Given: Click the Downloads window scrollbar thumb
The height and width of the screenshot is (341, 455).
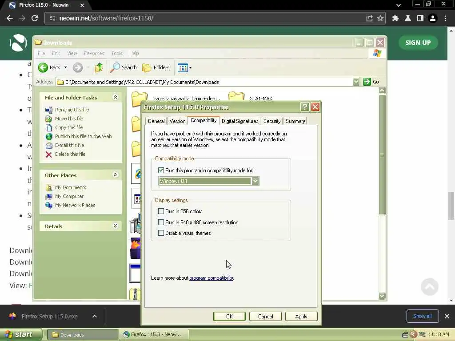Looking at the screenshot, I should pyautogui.click(x=382, y=155).
